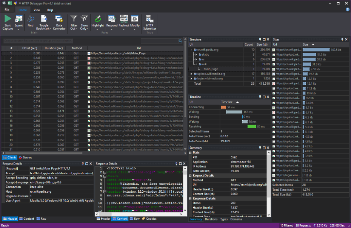
Task: Expand login.wikimedia.org in the Structure tree
Action: [x=191, y=79]
